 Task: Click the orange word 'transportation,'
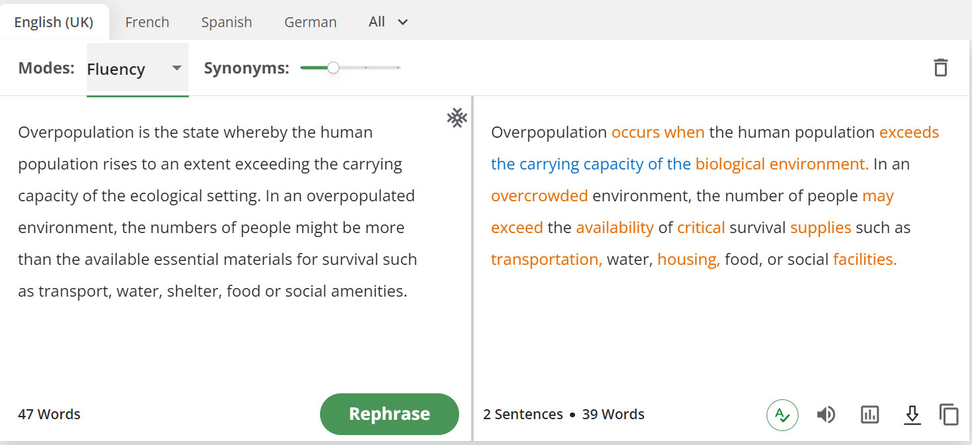tap(547, 260)
